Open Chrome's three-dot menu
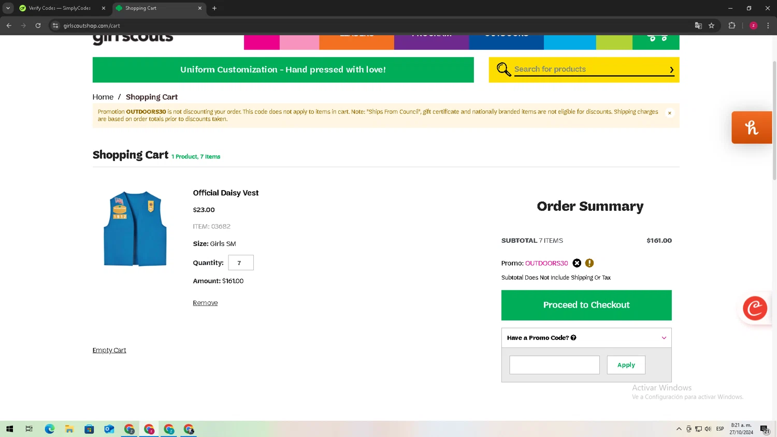This screenshot has height=437, width=777. [768, 25]
